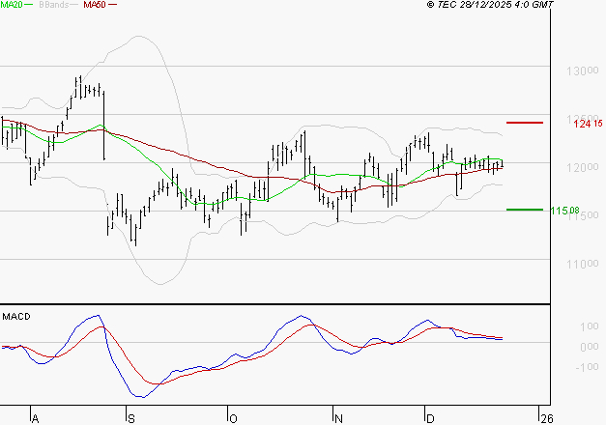This screenshot has height=425, width=606.
Task: Click the red resistance level line
Action: 525,123
